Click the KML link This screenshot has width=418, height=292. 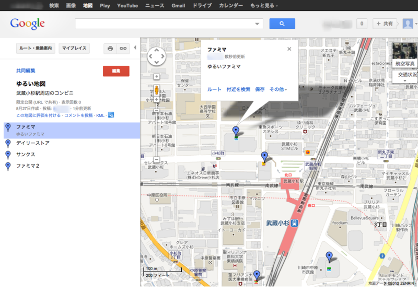tap(100, 115)
